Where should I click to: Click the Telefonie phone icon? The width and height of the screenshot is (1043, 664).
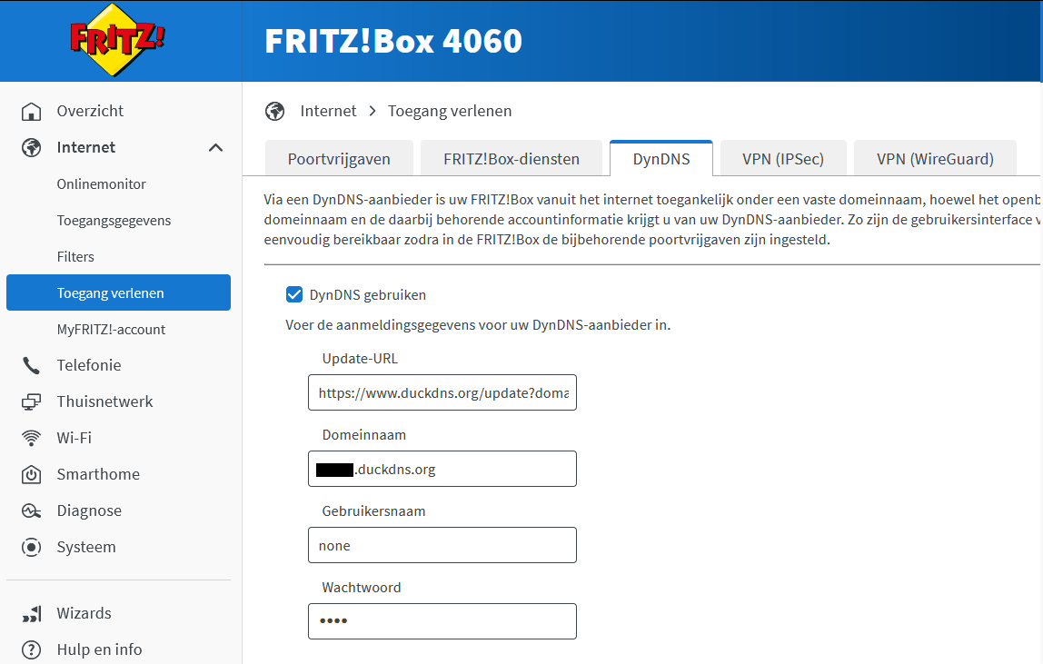point(31,365)
